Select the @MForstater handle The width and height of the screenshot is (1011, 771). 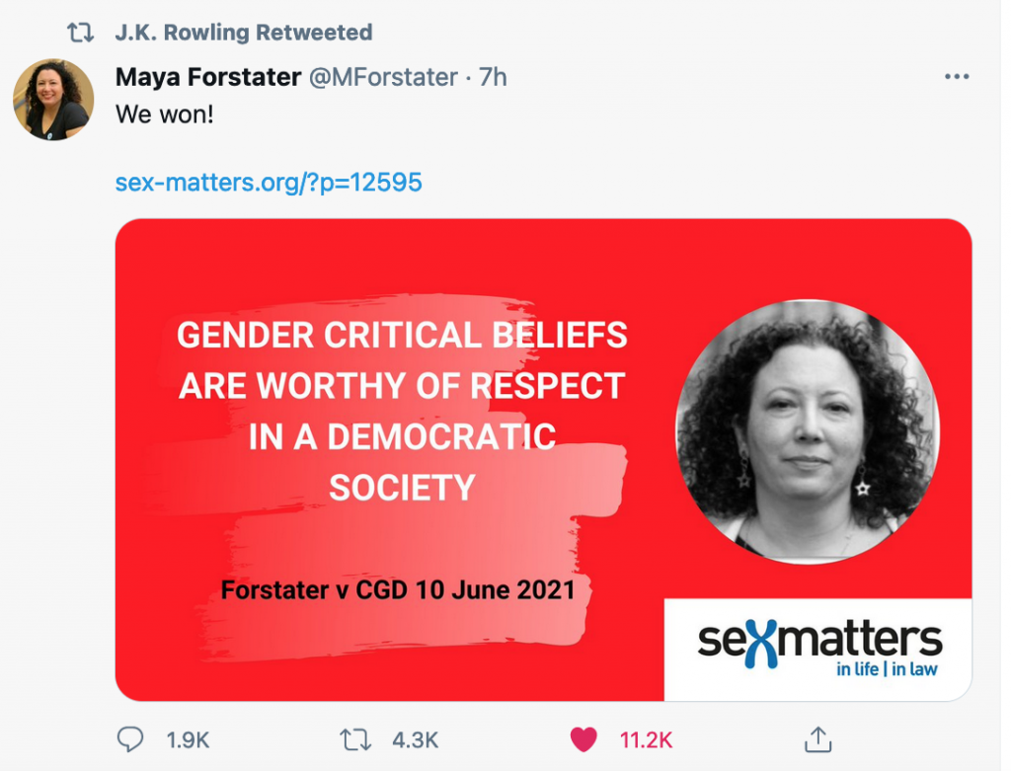[384, 77]
